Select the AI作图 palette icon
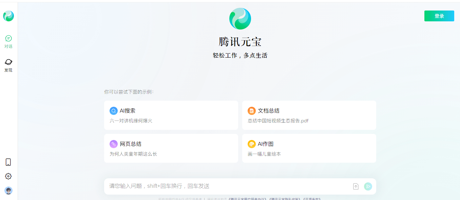 click(x=251, y=144)
